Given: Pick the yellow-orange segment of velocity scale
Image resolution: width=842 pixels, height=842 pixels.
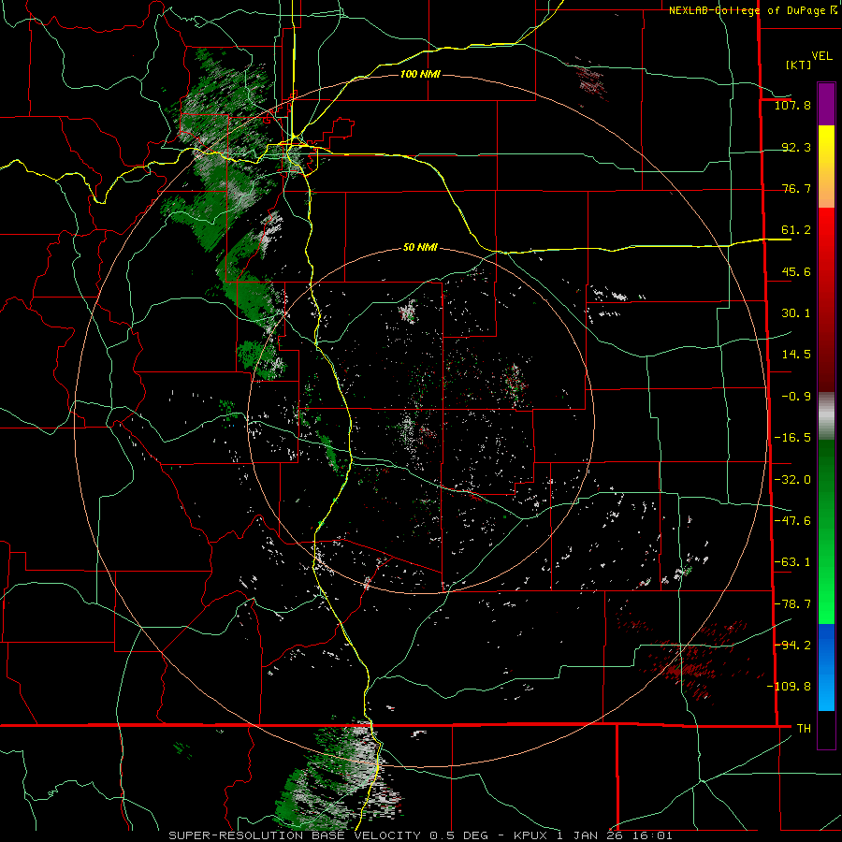Looking at the screenshot, I should click(826, 167).
